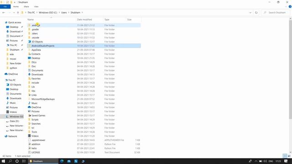
Task: Select the Favorites folder icon
Action: [29, 78]
